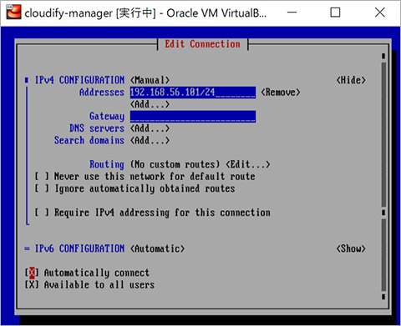The width and height of the screenshot is (401, 326).
Task: Click the IPv4 CONFIGURATION section label
Action: pyautogui.click(x=79, y=80)
